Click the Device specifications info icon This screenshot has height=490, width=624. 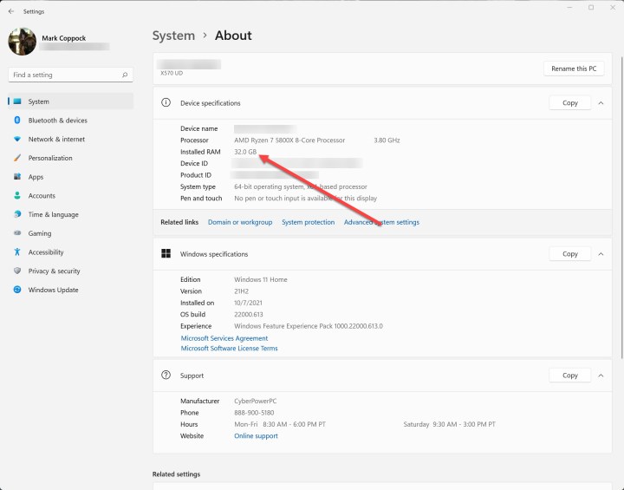(x=166, y=103)
